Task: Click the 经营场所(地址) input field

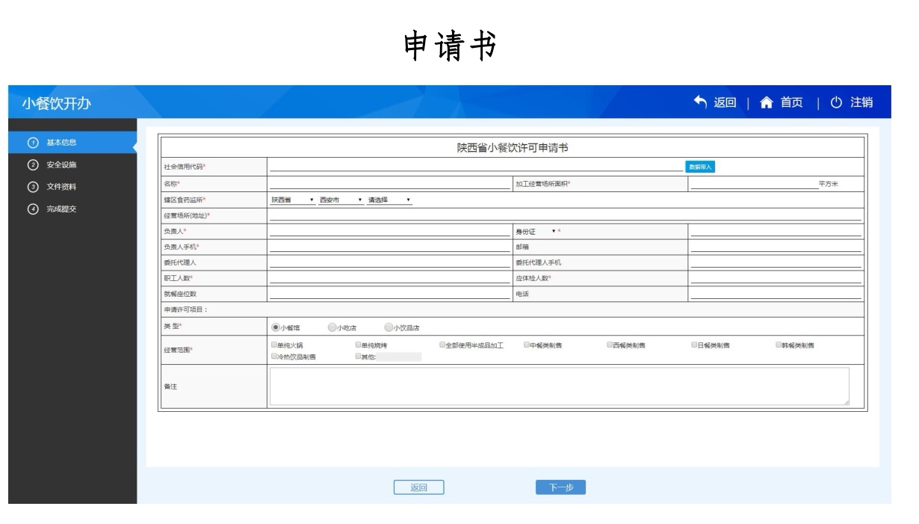Action: [566, 215]
